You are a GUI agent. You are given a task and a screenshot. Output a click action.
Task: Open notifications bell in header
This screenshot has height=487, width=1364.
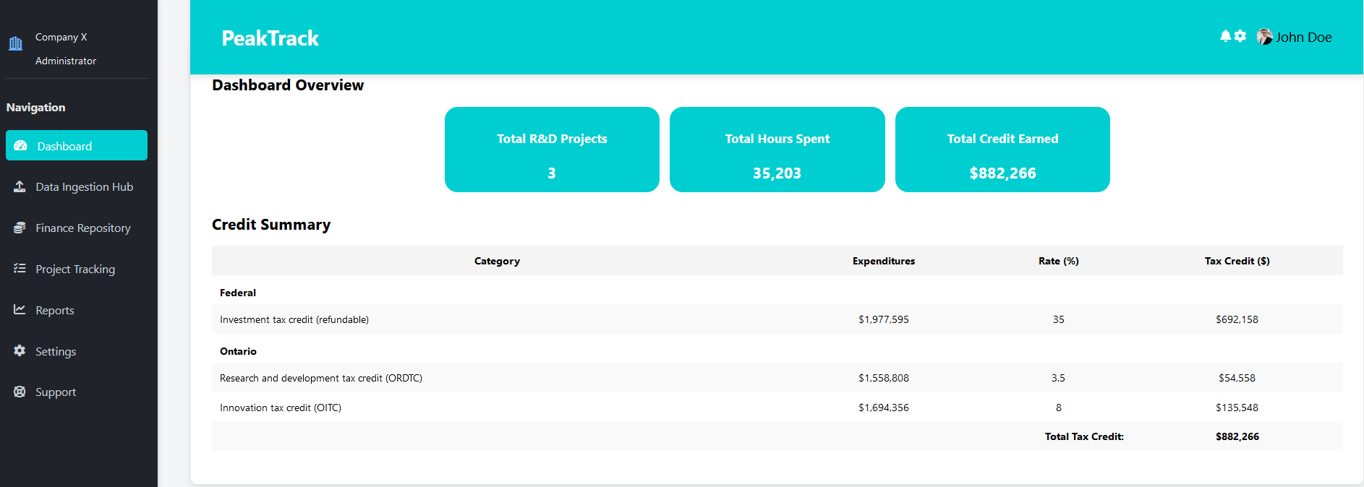(x=1225, y=36)
